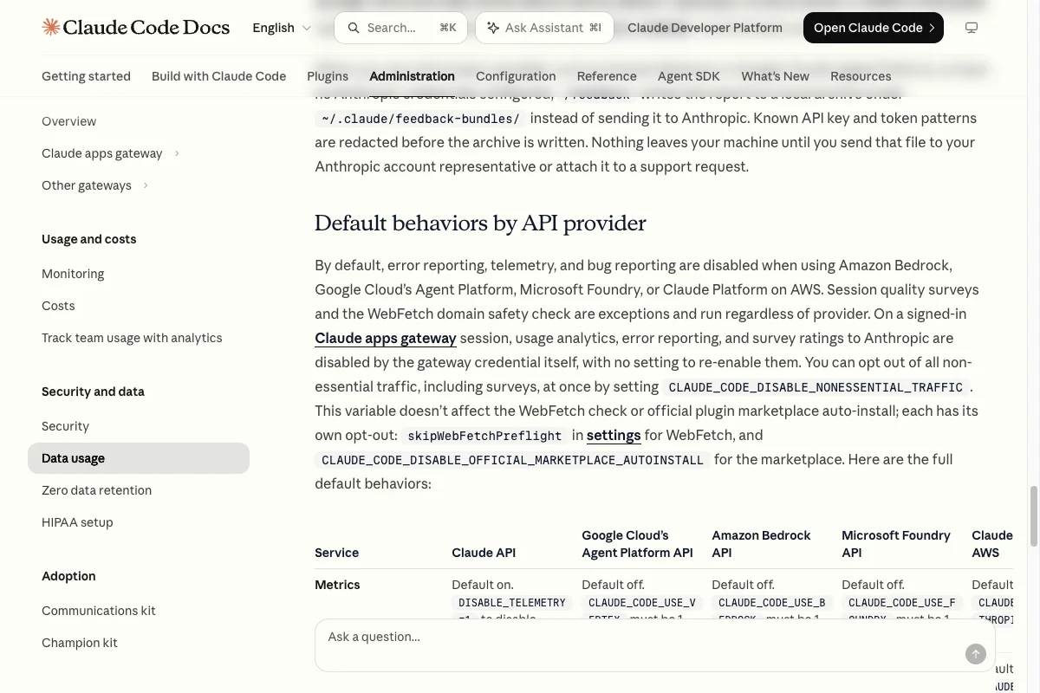The height and width of the screenshot is (693, 1040).
Task: Follow the settings inline link
Action: tap(614, 435)
